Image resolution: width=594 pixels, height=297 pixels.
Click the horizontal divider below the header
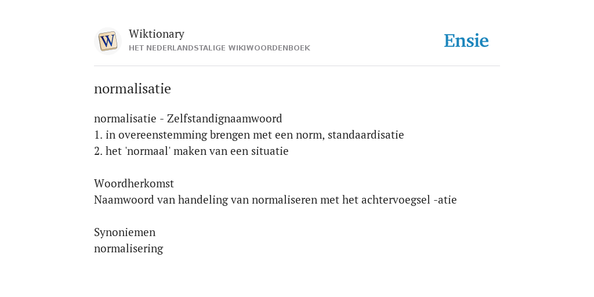coord(297,66)
